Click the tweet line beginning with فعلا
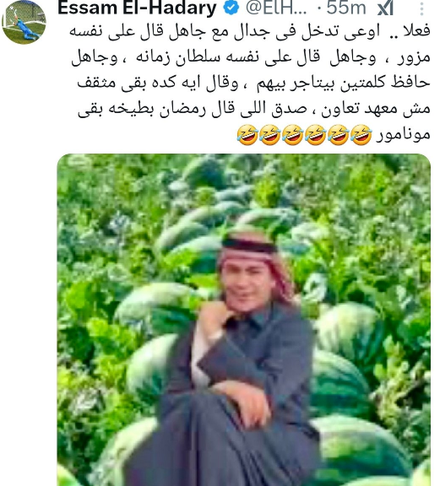440x486 pixels. click(x=249, y=31)
